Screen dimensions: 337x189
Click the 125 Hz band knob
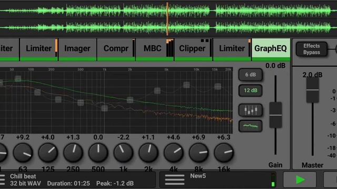48,153
